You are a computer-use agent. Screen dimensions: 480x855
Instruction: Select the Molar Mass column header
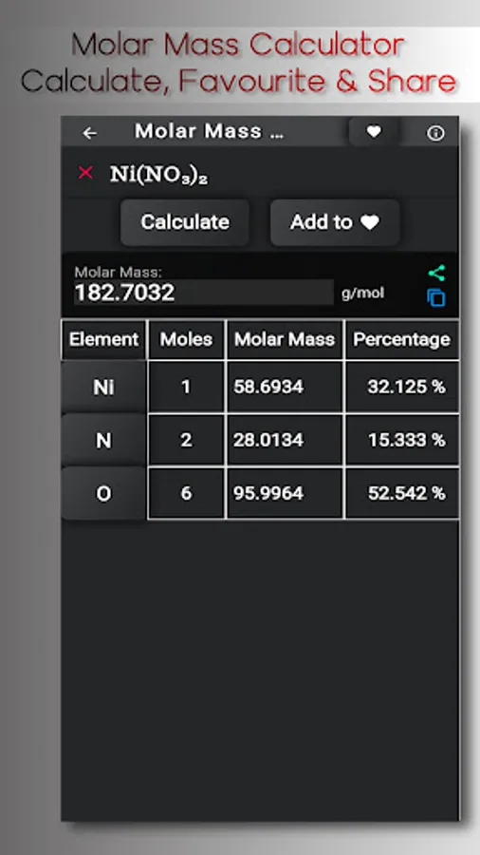click(x=285, y=339)
